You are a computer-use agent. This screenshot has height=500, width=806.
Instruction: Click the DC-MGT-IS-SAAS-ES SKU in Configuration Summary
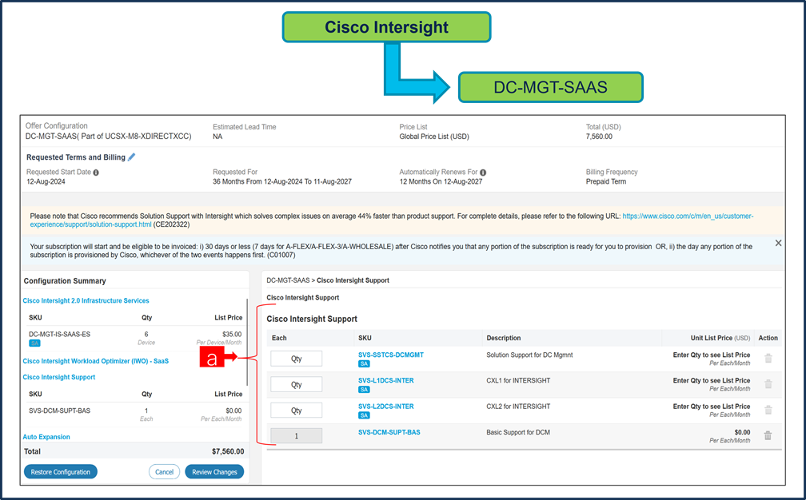(60, 334)
